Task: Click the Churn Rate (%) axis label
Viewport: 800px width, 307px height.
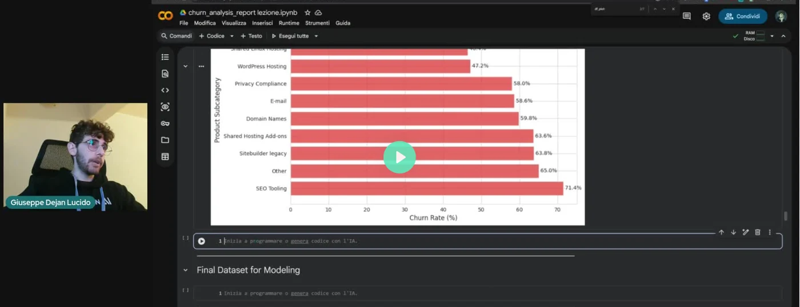Action: (x=433, y=218)
